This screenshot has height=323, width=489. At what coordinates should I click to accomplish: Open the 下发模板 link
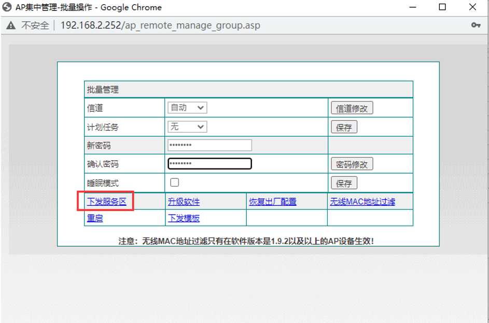(184, 218)
